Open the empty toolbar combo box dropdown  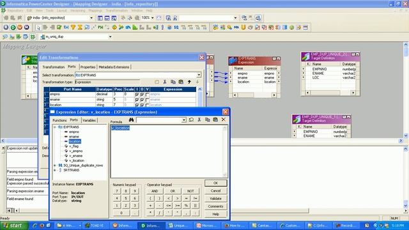coord(235,18)
